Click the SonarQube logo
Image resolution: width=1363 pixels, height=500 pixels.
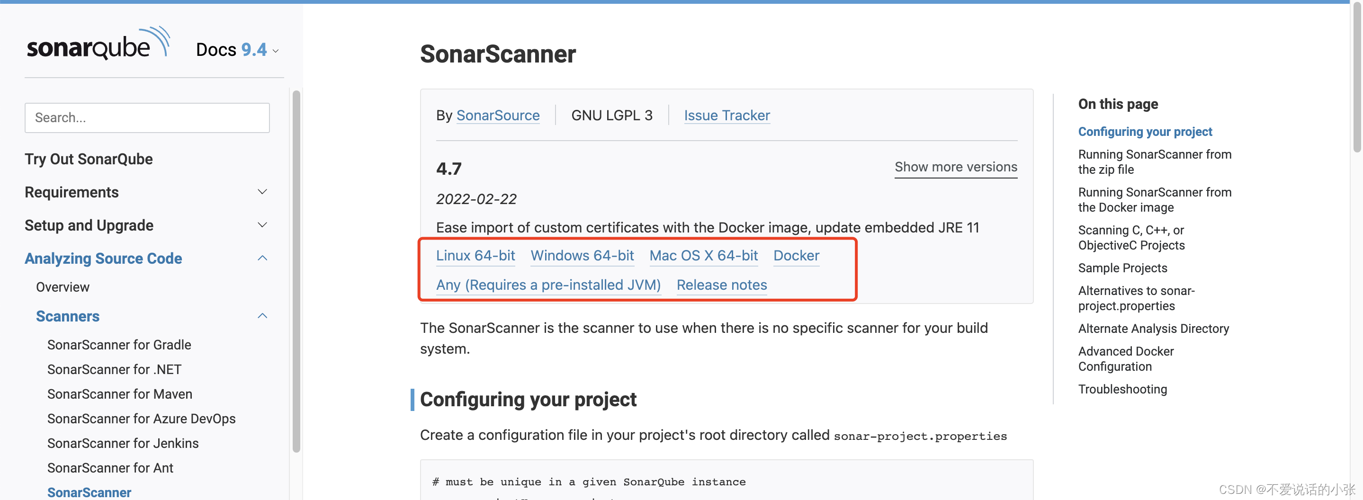(99, 44)
